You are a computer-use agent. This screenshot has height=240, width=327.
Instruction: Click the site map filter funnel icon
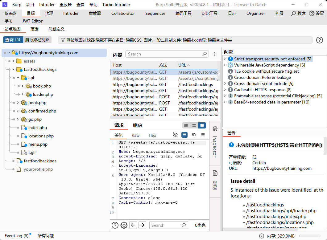[63, 40]
